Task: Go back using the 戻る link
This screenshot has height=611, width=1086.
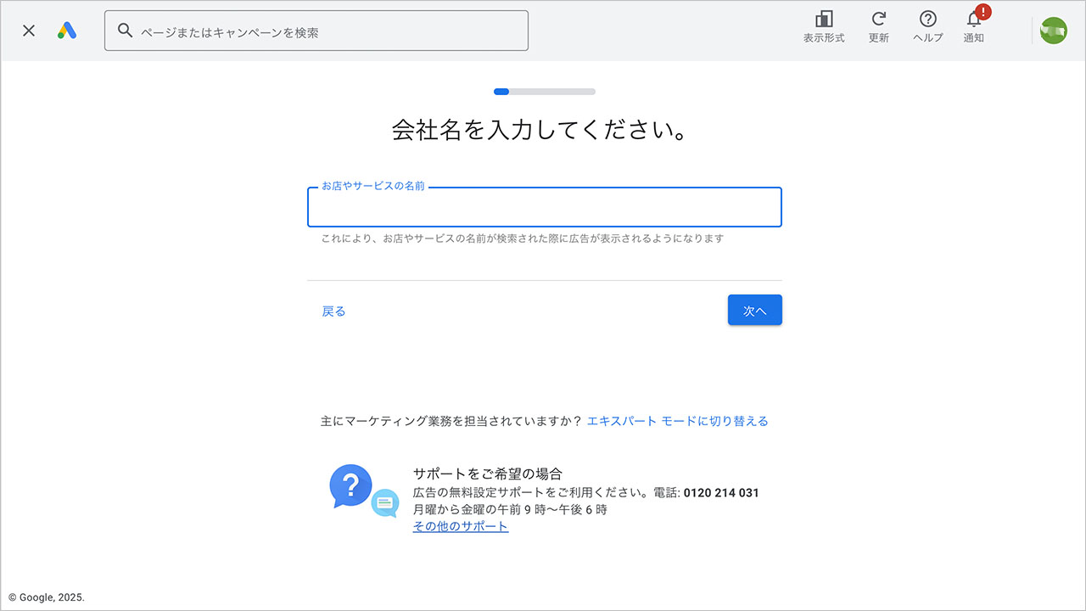Action: (333, 311)
